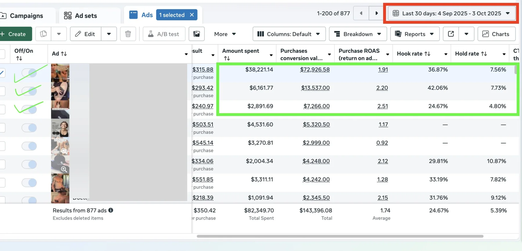
Task: Click the 1.91 Purchase ROAS value
Action: click(x=383, y=69)
